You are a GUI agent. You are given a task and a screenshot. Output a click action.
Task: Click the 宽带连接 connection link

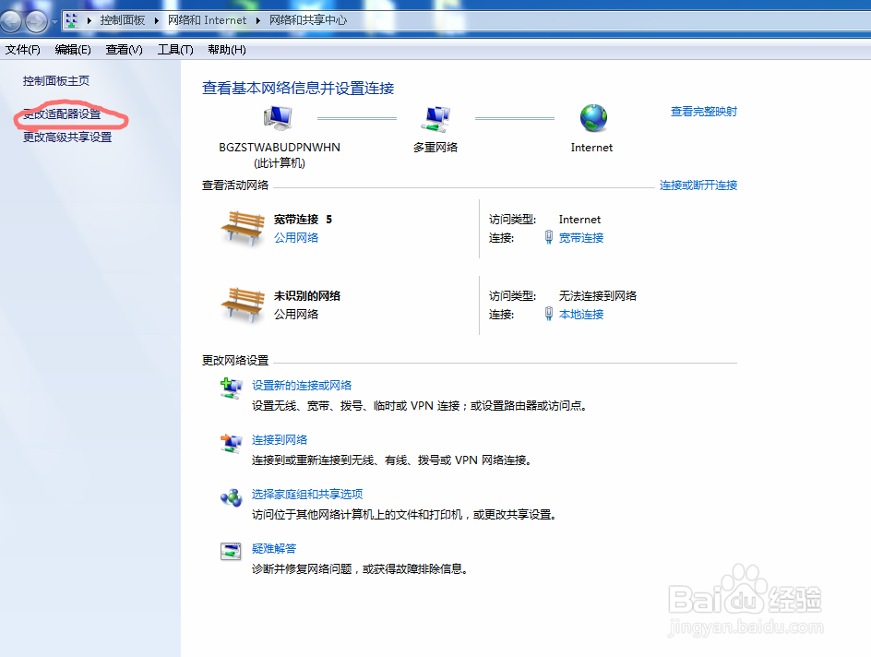[x=580, y=237]
